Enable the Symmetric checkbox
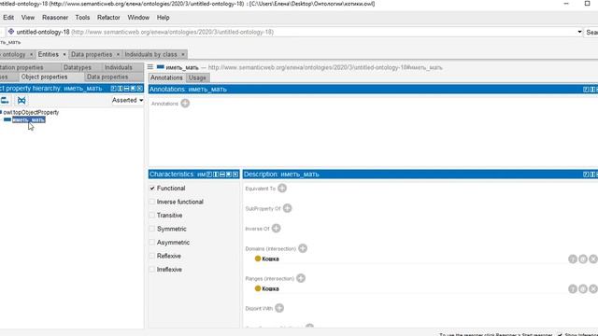The width and height of the screenshot is (598, 336). point(152,229)
